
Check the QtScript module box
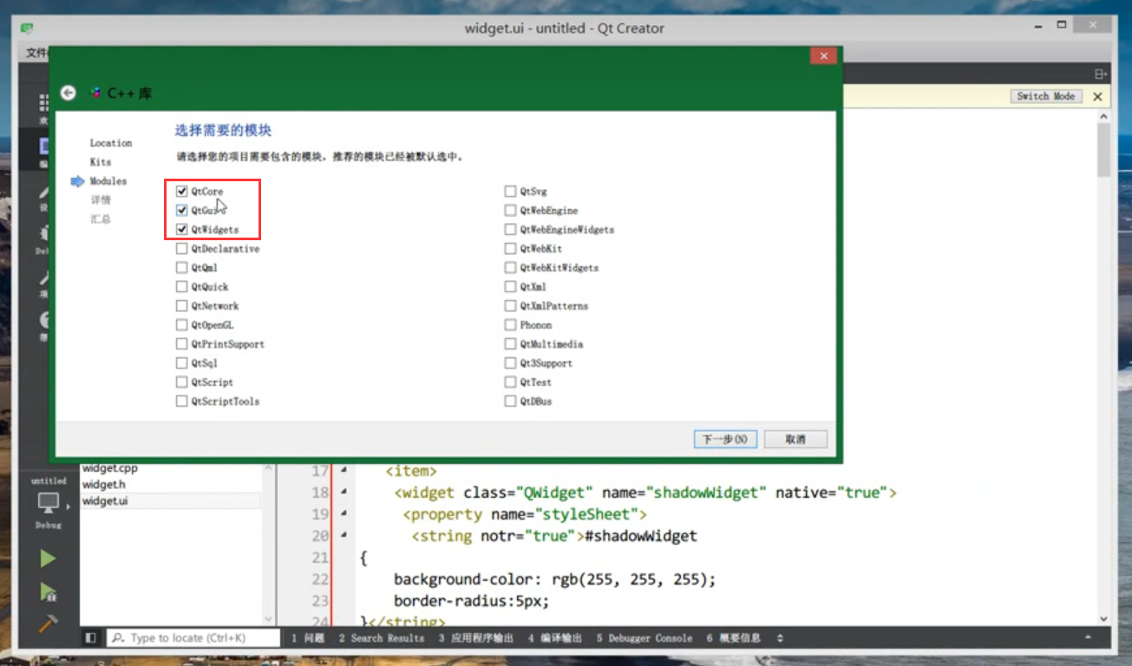click(182, 382)
